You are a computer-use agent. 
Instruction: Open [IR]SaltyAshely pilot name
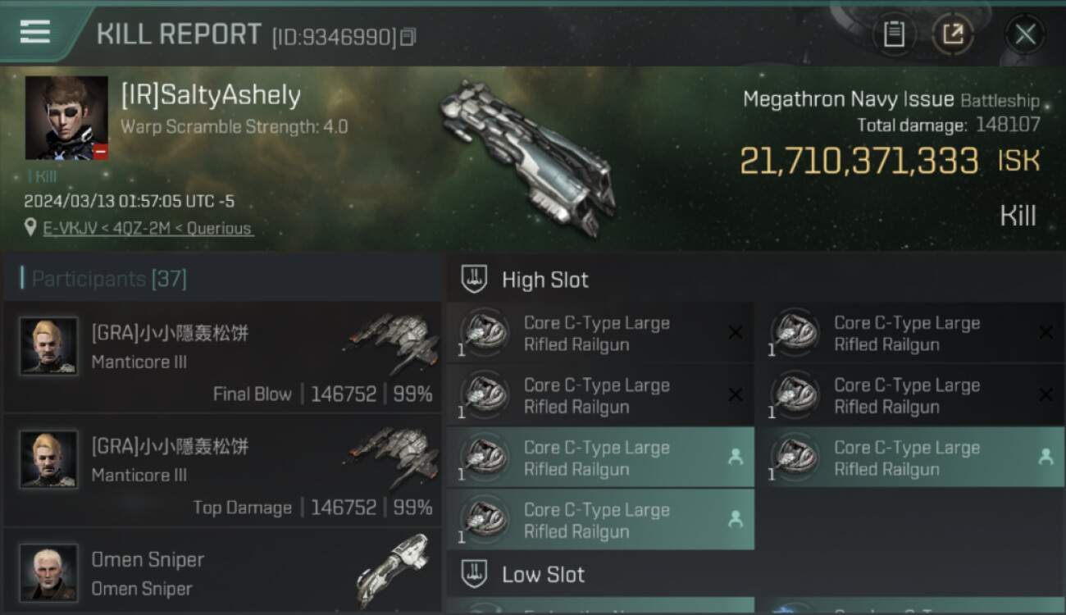tap(211, 96)
